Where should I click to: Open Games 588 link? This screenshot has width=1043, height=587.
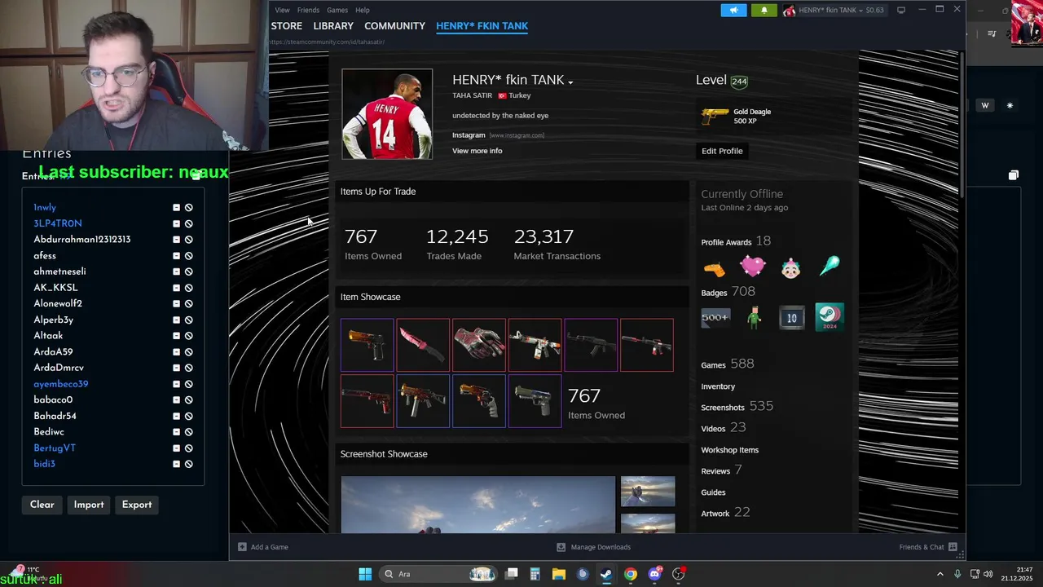[x=727, y=364]
